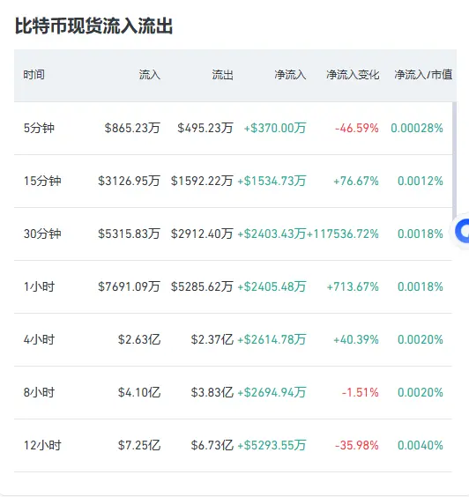
Task: Click the -35.98% change value
Action: pos(357,446)
